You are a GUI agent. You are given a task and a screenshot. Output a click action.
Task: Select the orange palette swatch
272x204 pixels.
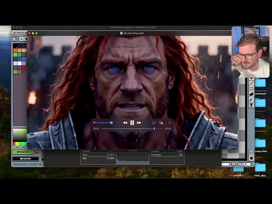click(15, 50)
